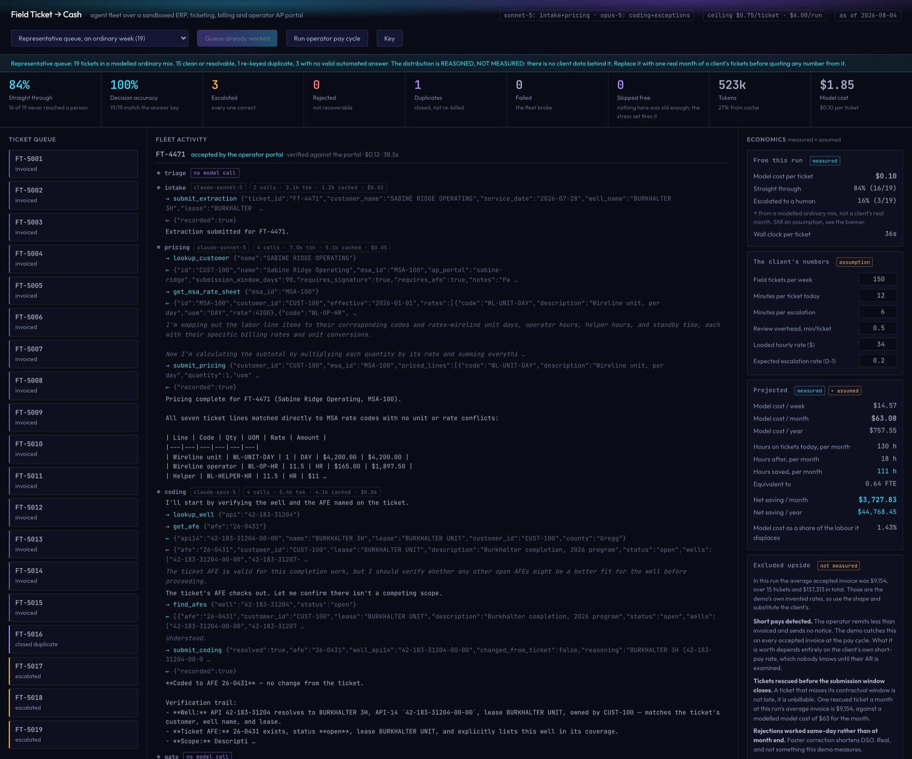Viewport: 912px width, 759px height.
Task: Click the triage step label
Action: pos(175,173)
